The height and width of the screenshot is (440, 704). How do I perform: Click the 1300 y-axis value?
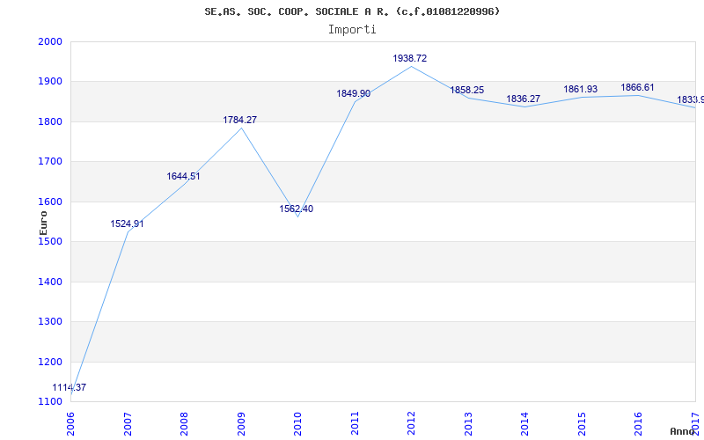coord(50,322)
